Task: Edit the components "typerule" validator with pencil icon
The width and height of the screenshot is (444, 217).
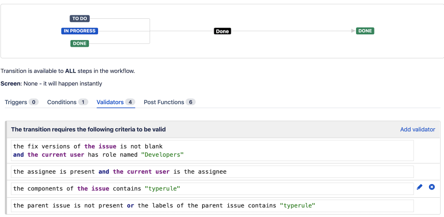Action: (x=419, y=187)
